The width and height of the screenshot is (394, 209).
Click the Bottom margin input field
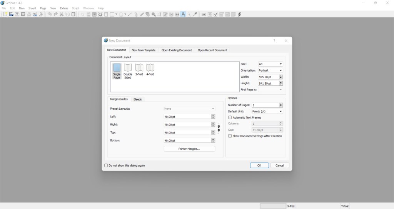point(187,140)
